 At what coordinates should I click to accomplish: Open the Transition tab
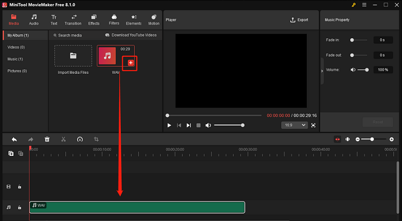73,20
